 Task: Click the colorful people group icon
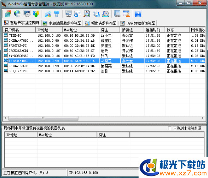pos(36,13)
